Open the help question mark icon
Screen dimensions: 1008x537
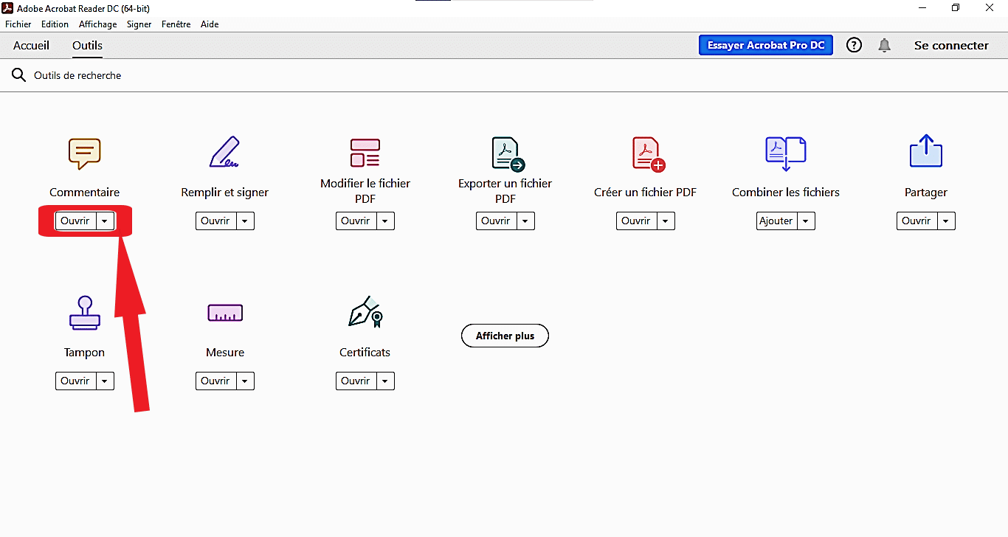click(854, 46)
